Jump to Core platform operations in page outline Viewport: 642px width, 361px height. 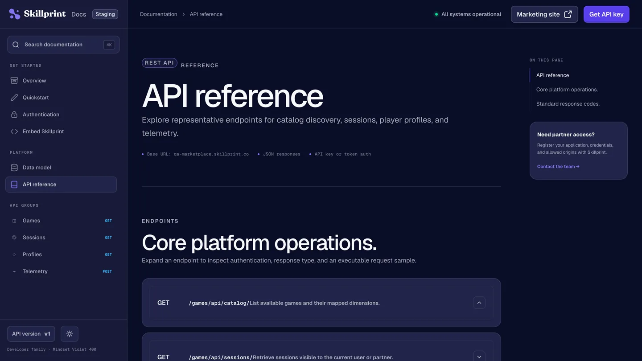pyautogui.click(x=567, y=90)
